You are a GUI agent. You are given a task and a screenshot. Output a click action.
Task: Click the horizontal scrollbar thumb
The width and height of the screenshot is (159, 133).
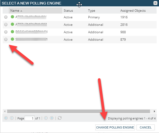coord(79,111)
